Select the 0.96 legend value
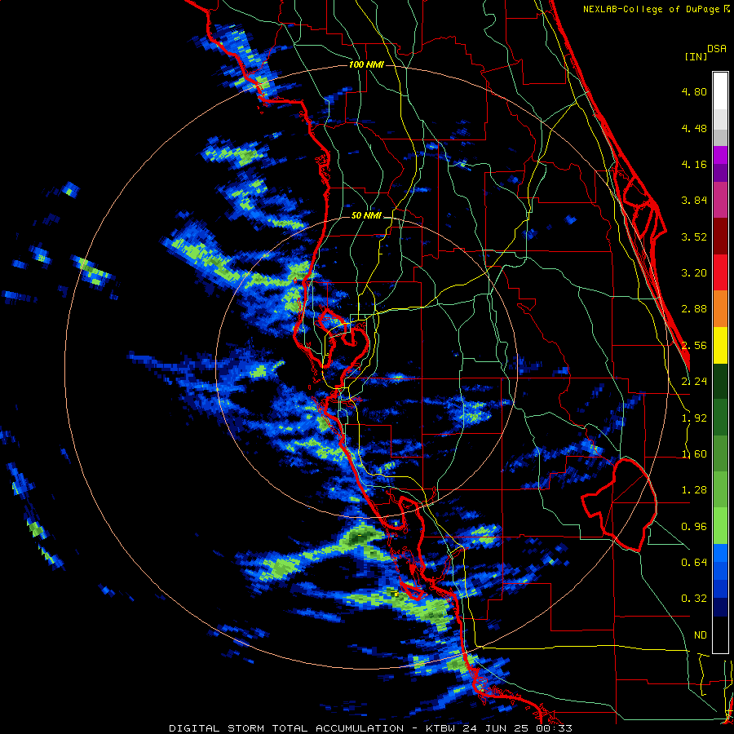Screen dimensions: 734x734 [694, 527]
